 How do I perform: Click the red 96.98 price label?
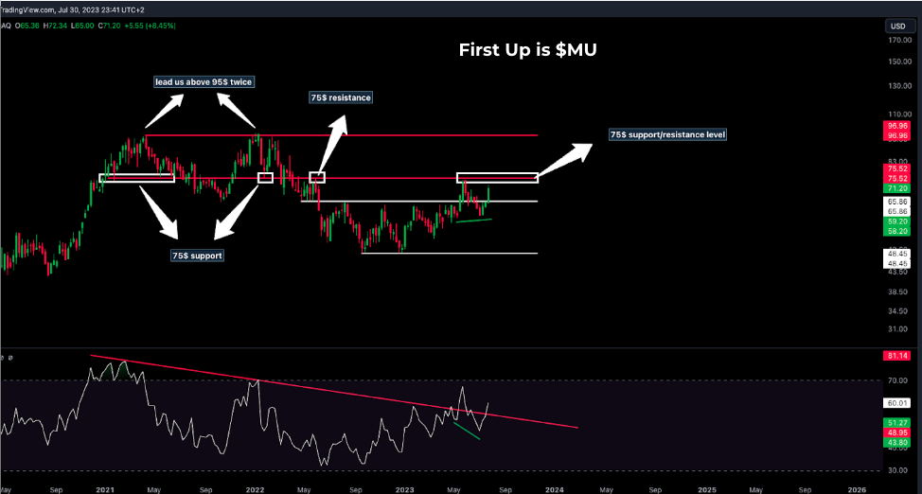(x=895, y=125)
